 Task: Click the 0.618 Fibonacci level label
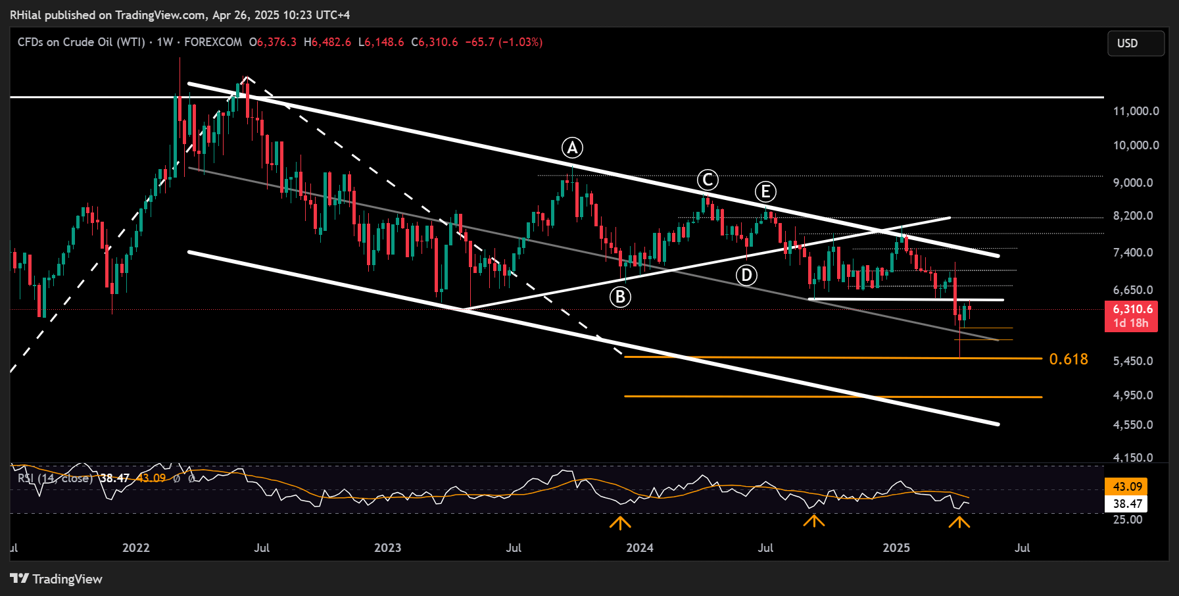point(1069,359)
